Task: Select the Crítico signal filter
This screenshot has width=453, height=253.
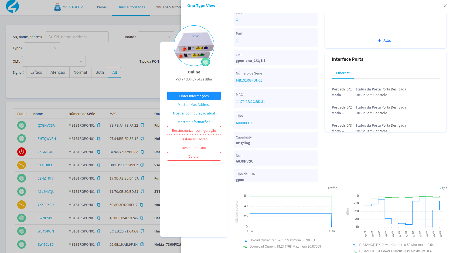Action: click(36, 72)
